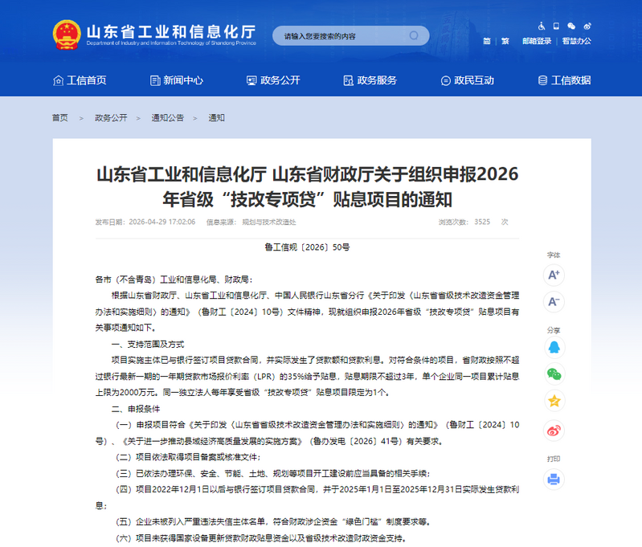Switch to traditional Chinese 繁
Image resolution: width=642 pixels, height=547 pixels.
pyautogui.click(x=505, y=41)
